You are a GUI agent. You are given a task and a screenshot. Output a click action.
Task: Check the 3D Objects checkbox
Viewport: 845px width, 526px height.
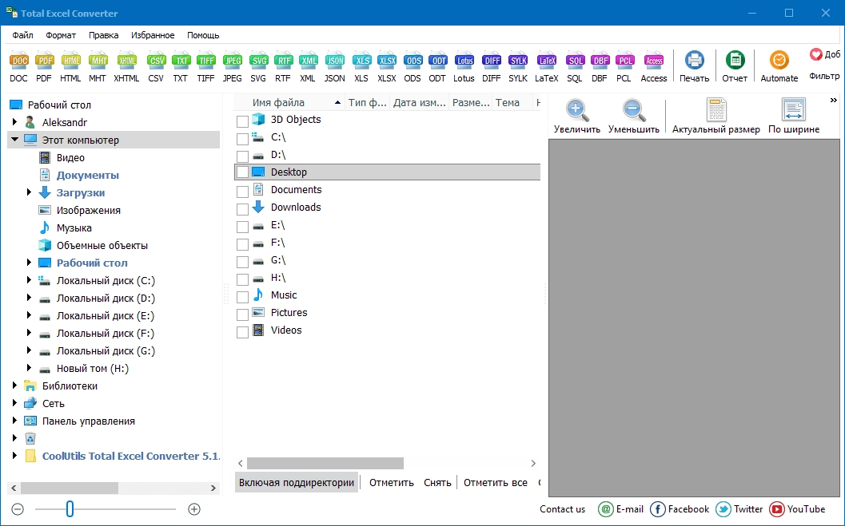click(242, 121)
